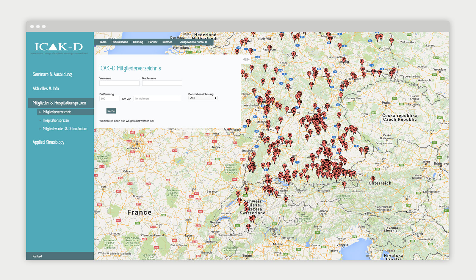Select map marker 7 near Karlovy Vary
This screenshot has width=476, height=280.
click(x=341, y=95)
